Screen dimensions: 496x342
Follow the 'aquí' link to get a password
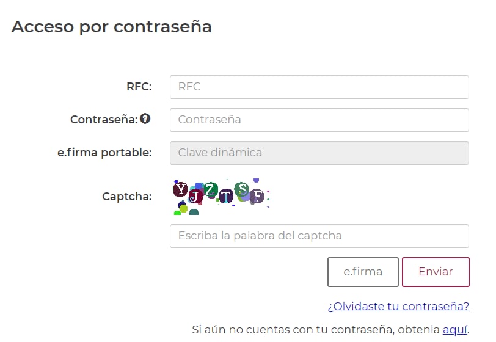click(454, 330)
